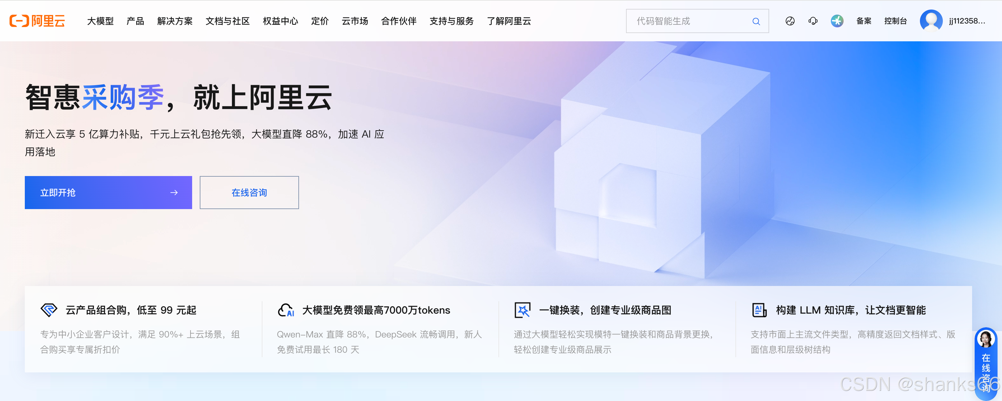Open the 定价 menu item

click(x=320, y=21)
